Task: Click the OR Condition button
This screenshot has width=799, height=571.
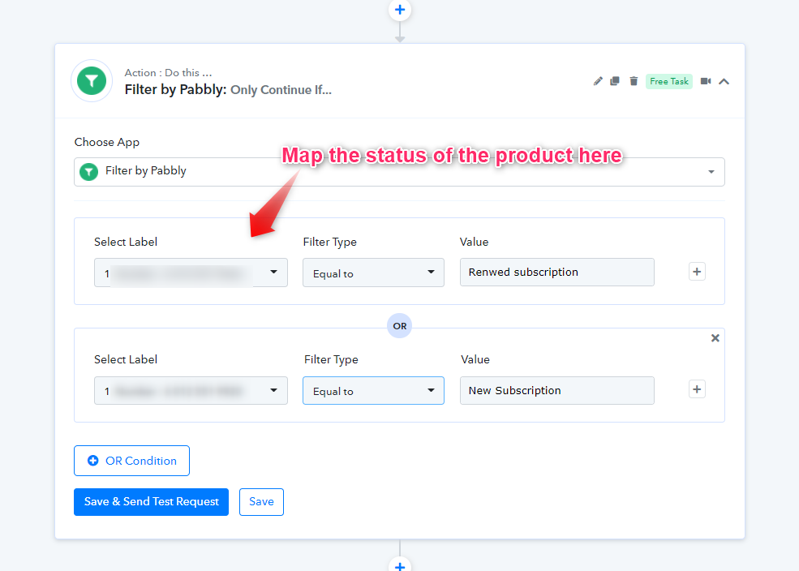Action: coord(132,461)
